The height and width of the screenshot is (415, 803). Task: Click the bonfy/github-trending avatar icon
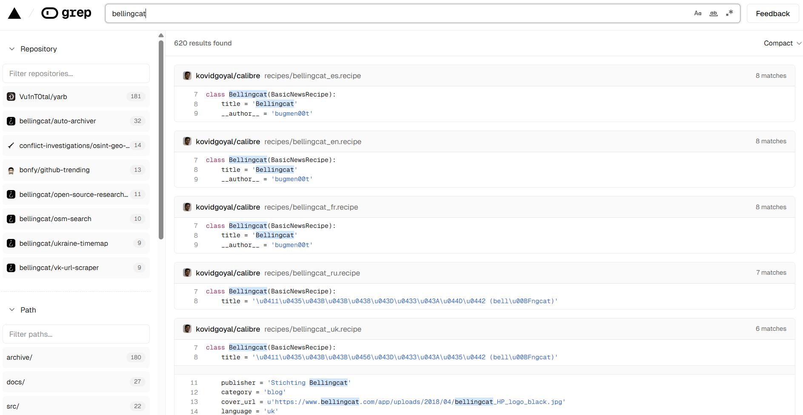(11, 170)
